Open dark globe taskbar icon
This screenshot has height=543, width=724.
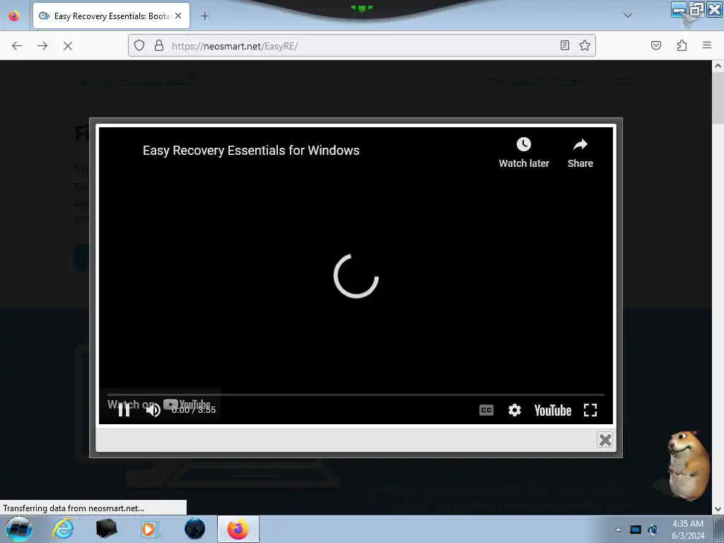click(x=194, y=529)
